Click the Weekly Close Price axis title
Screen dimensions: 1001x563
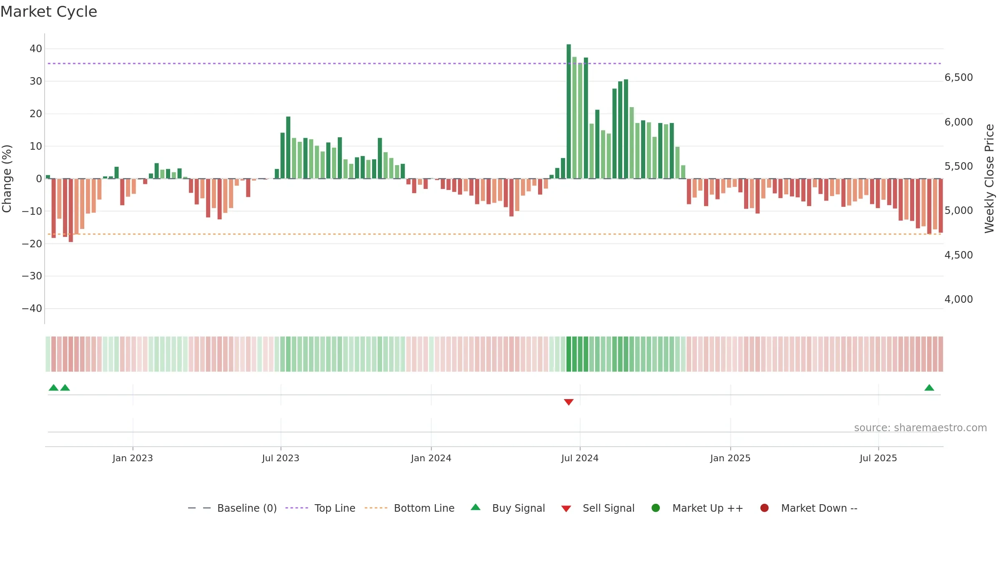(x=989, y=178)
